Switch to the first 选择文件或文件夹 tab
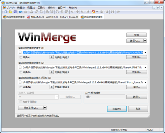Viewport: 165px width, 133px height. point(14,17)
